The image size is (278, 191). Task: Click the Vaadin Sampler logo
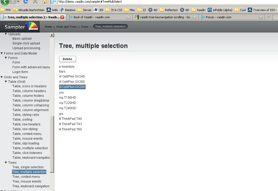pos(21,26)
